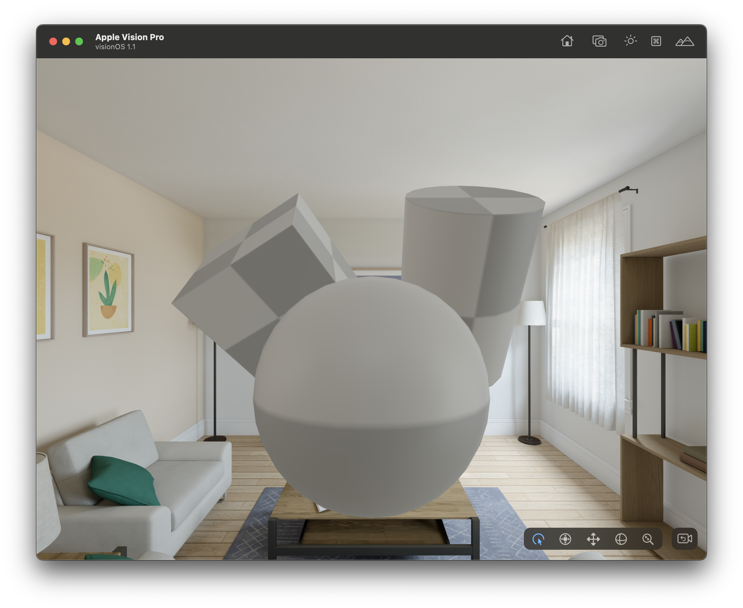Reset camera with the video-arrow button

click(x=684, y=538)
